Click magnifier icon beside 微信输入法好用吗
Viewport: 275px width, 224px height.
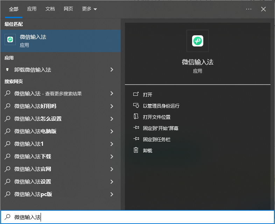[7, 106]
